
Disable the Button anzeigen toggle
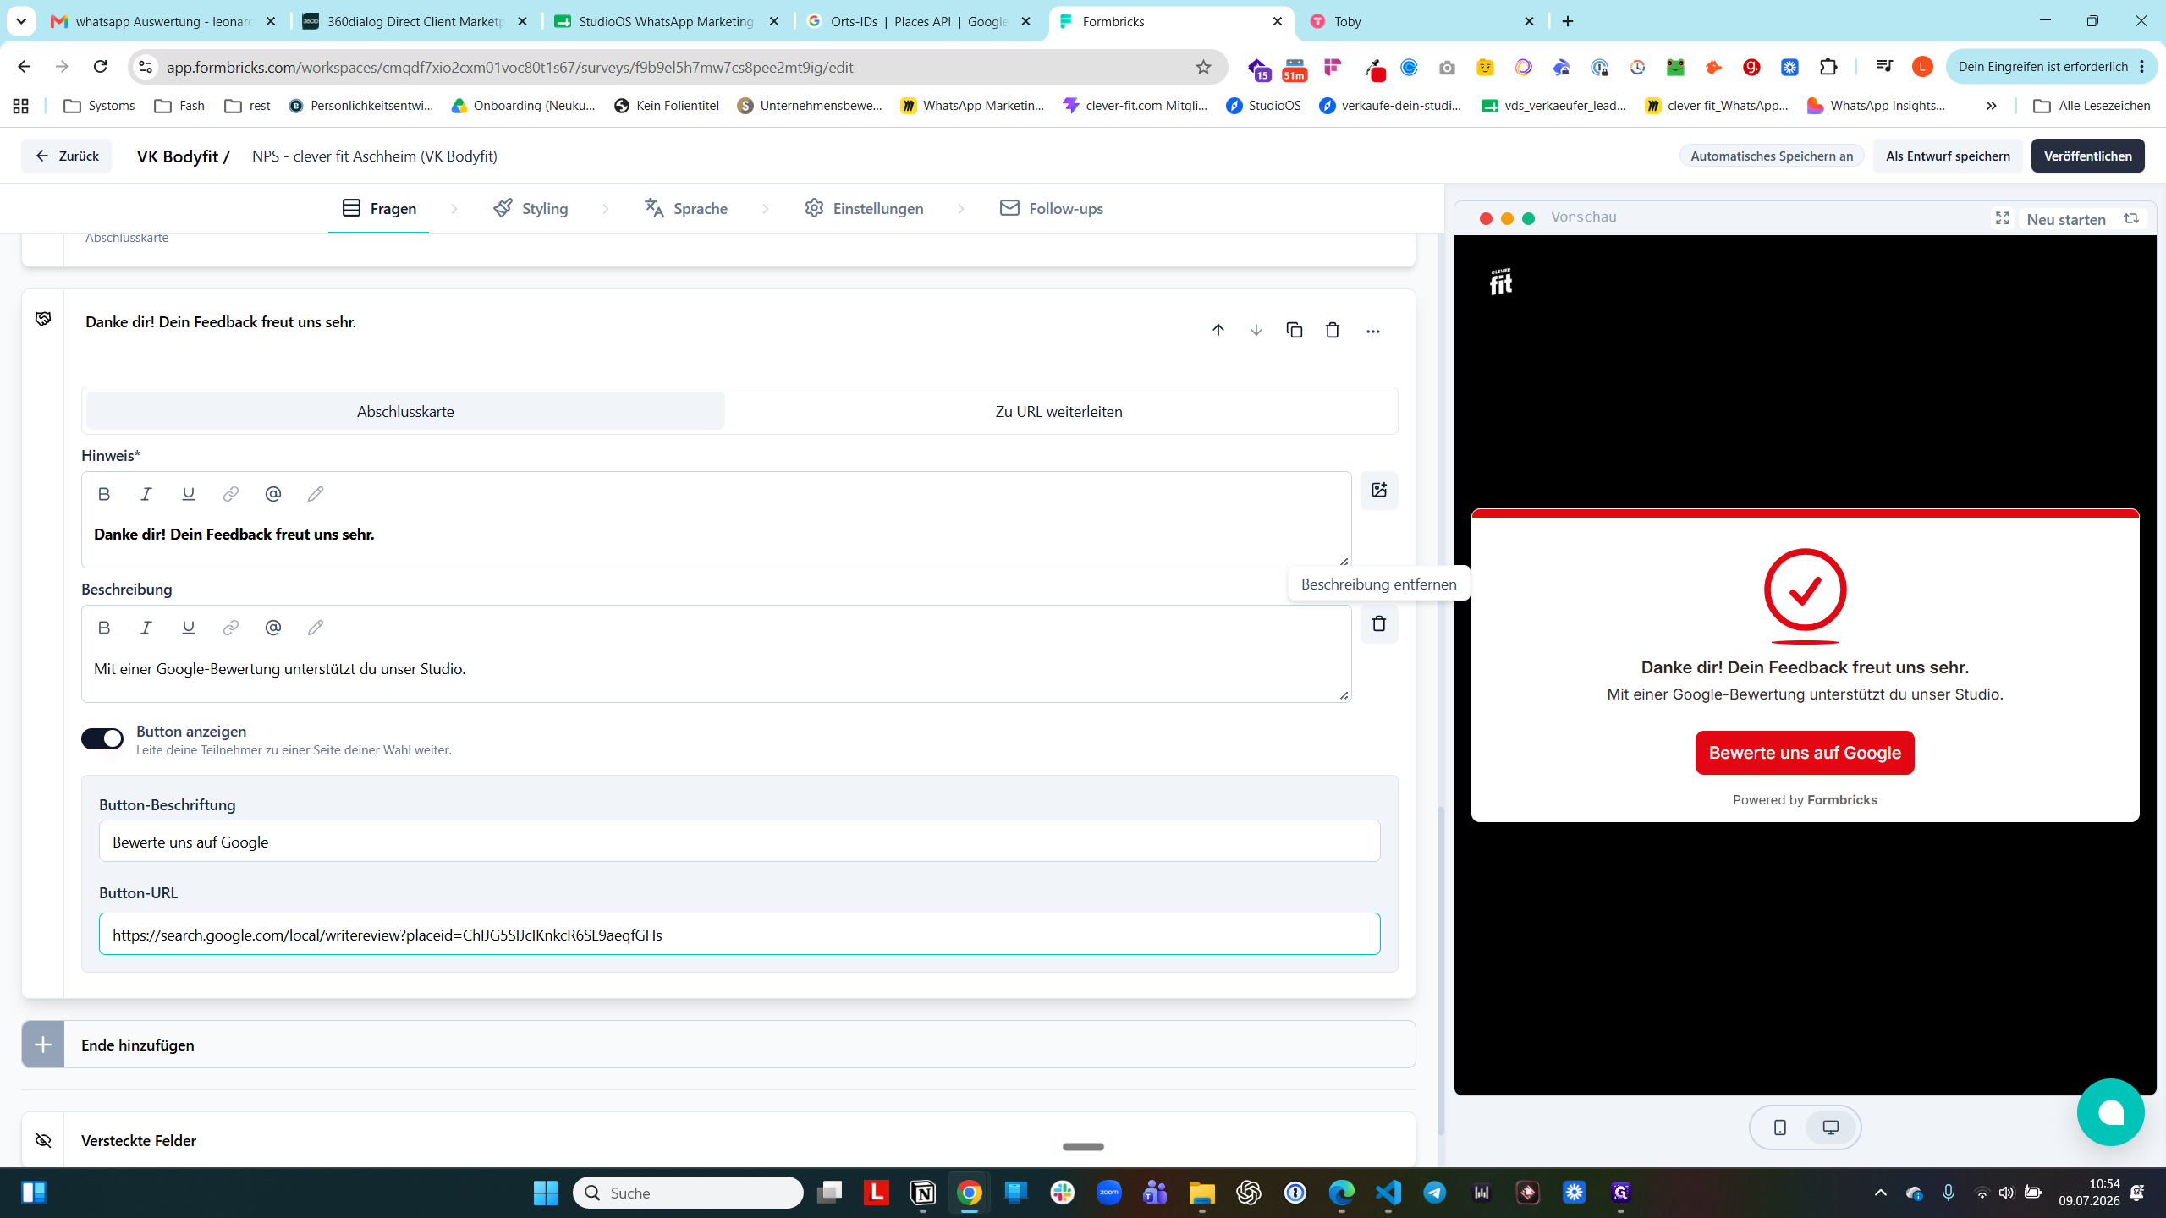point(102,738)
